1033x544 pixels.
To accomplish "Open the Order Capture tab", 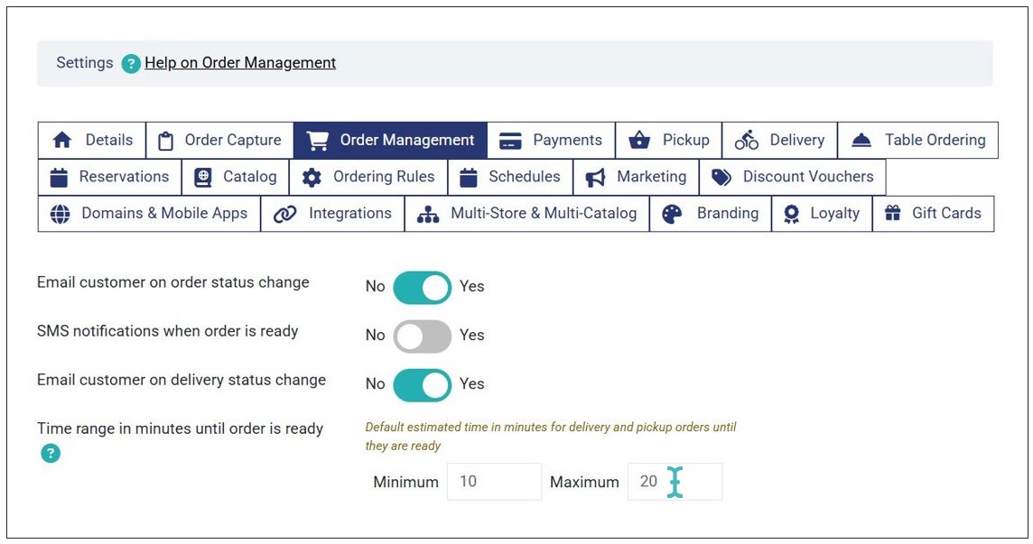I will tap(219, 141).
